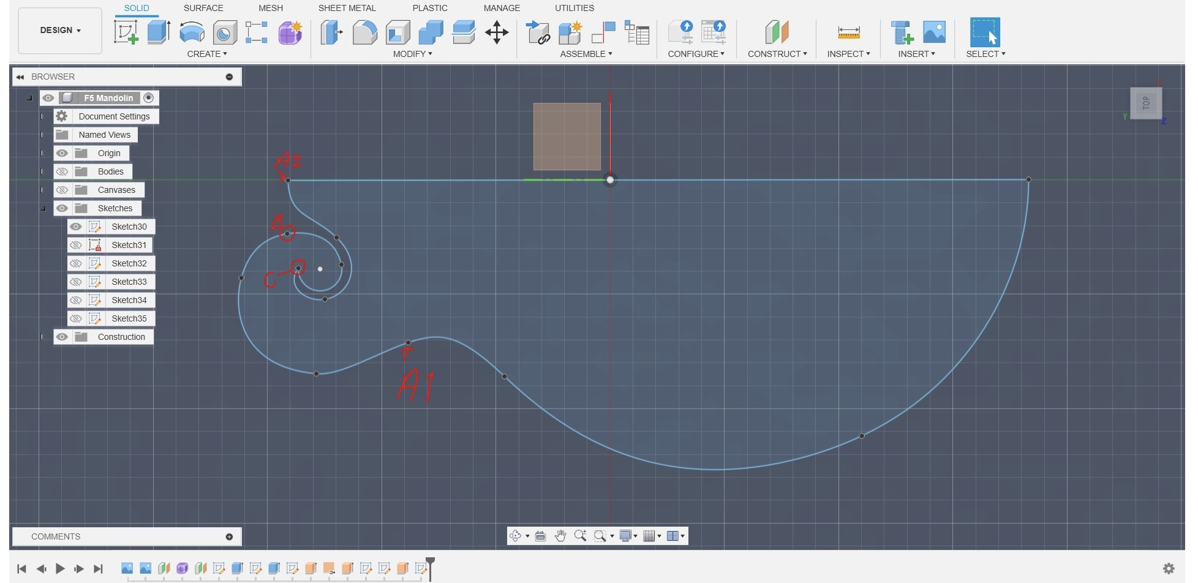
Task: Switch to the SHEET METAL tab
Action: [347, 8]
